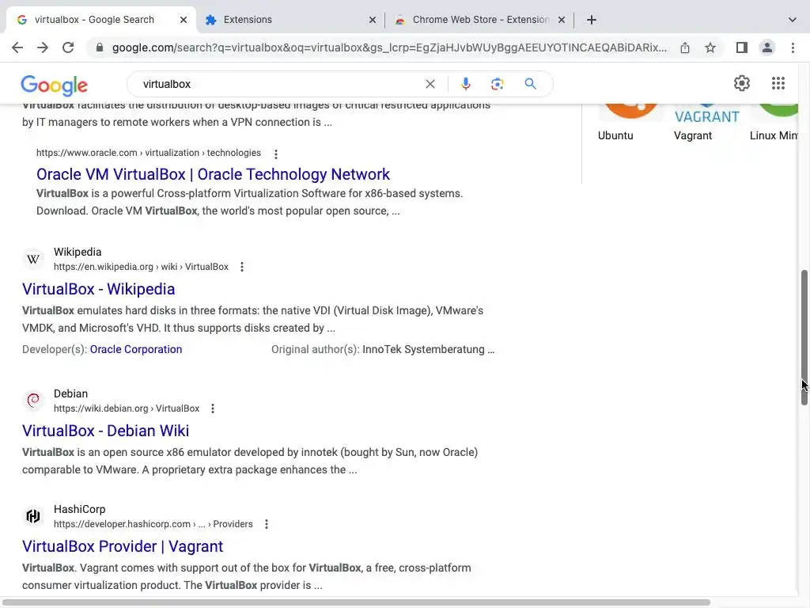Click the www.oracle.com URL breadcrumb
The image size is (810, 608).
[x=149, y=153]
